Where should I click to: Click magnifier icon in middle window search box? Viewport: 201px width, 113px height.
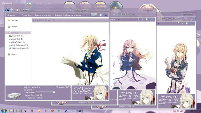tap(154, 14)
